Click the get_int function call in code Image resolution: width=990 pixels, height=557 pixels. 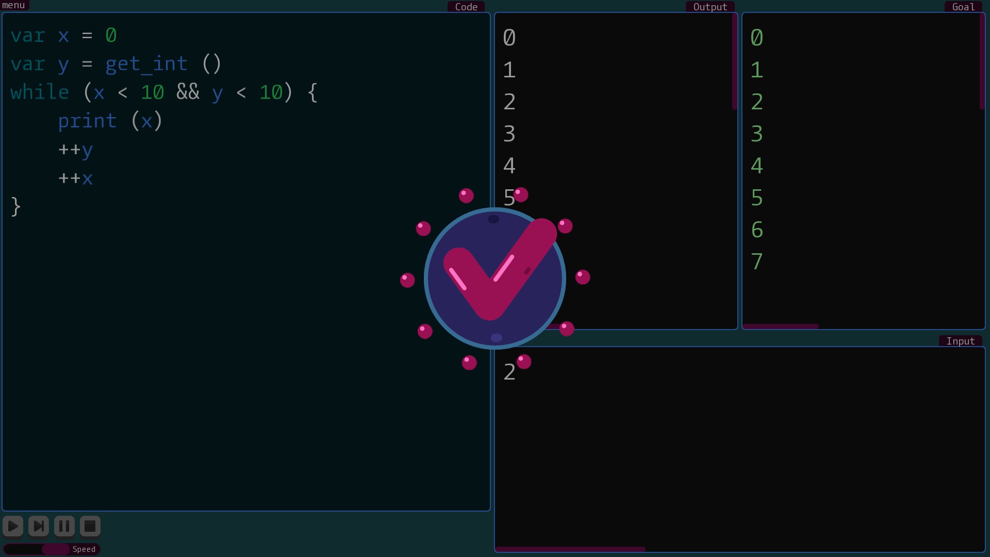tap(146, 64)
